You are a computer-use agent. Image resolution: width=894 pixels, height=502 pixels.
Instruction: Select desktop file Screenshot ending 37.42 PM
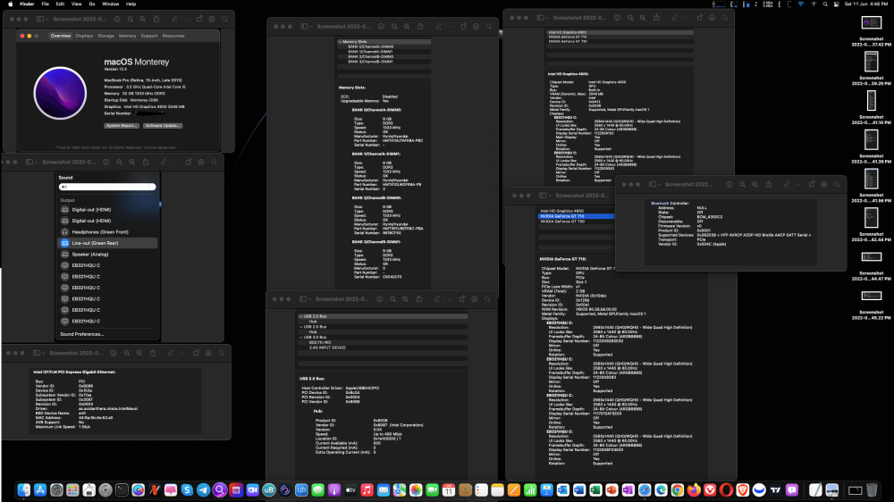871,31
